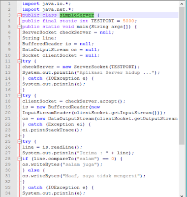
Task: Click line number 16 in the gutter
Action: [8, 90]
